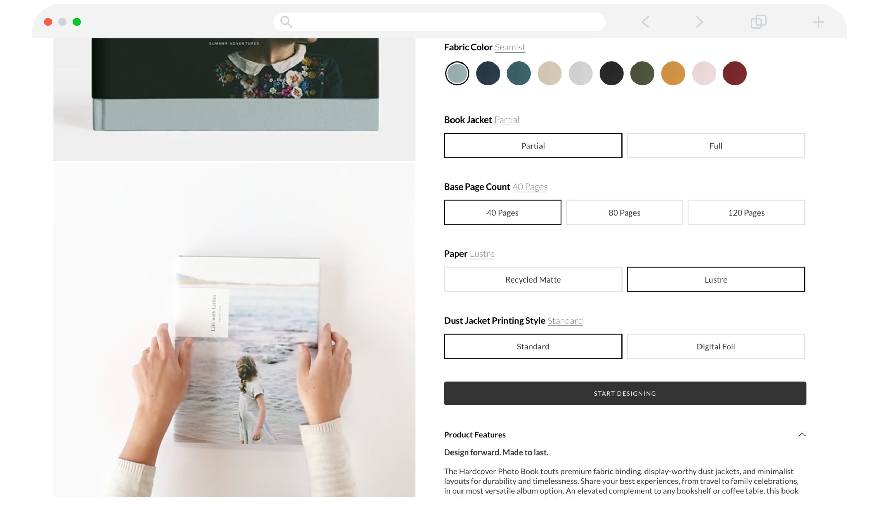This screenshot has height=505, width=879.
Task: Click the search magnifier icon in address bar
Action: click(x=286, y=22)
